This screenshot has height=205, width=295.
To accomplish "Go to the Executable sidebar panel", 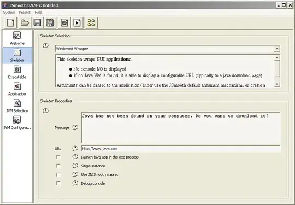I will click(x=17, y=72).
